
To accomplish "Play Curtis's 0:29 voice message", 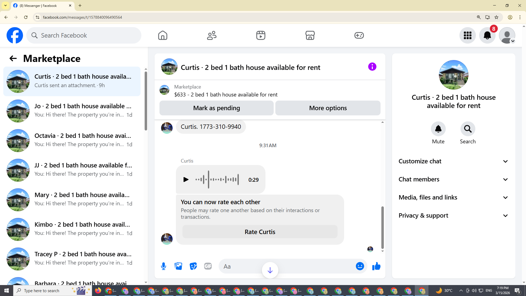I will point(186,180).
